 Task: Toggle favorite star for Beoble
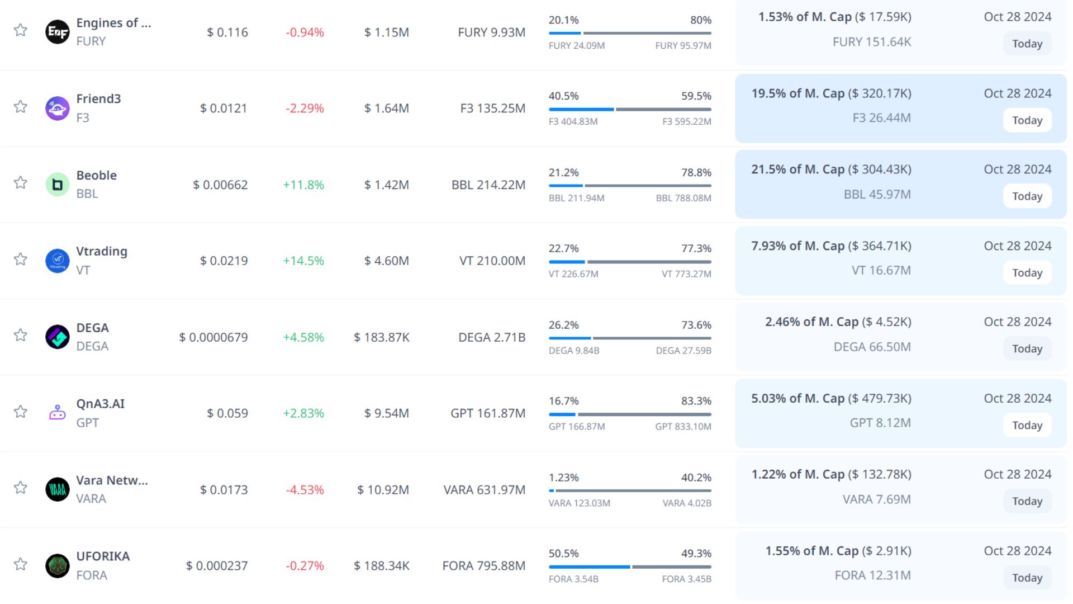click(x=21, y=182)
